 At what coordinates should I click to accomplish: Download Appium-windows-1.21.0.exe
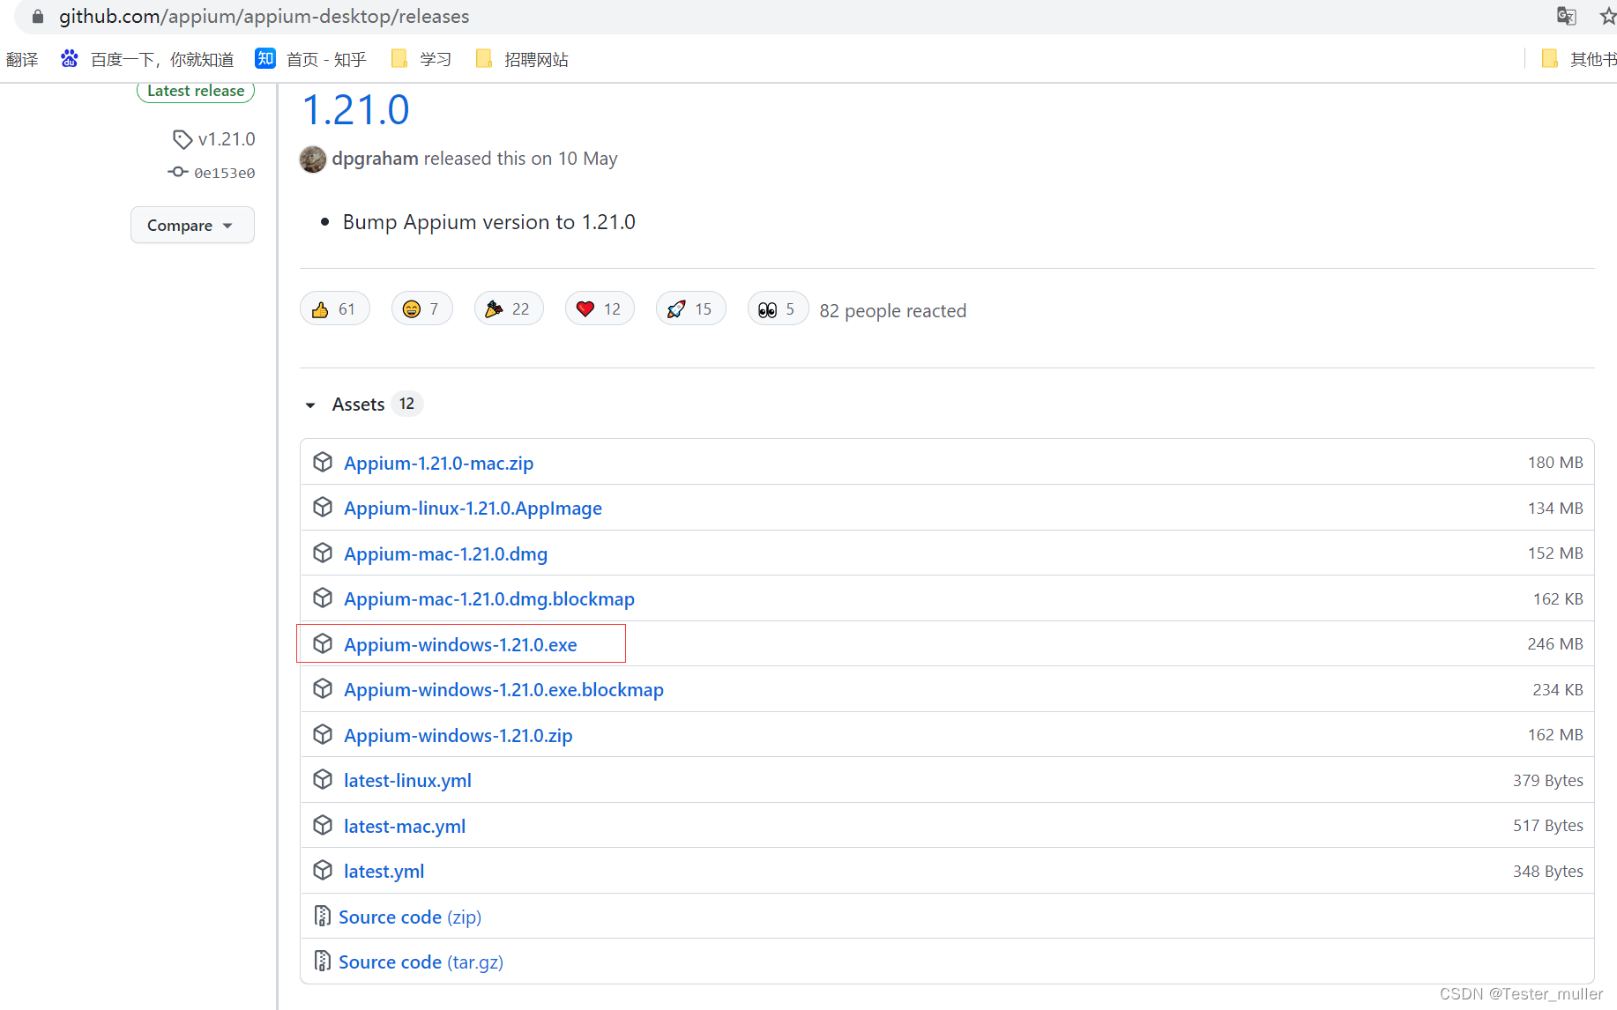point(460,644)
